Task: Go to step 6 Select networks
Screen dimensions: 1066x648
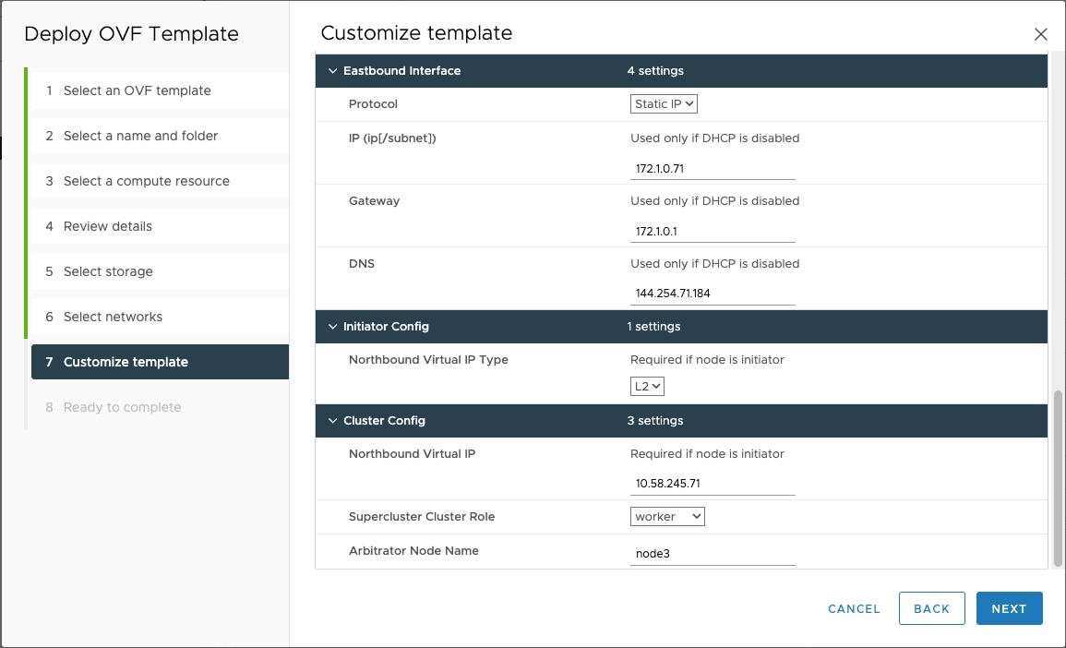Action: 160,317
